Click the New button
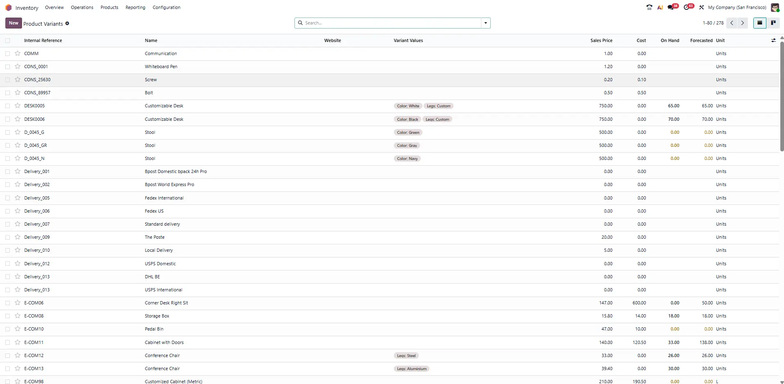The height and width of the screenshot is (384, 784). coord(13,23)
